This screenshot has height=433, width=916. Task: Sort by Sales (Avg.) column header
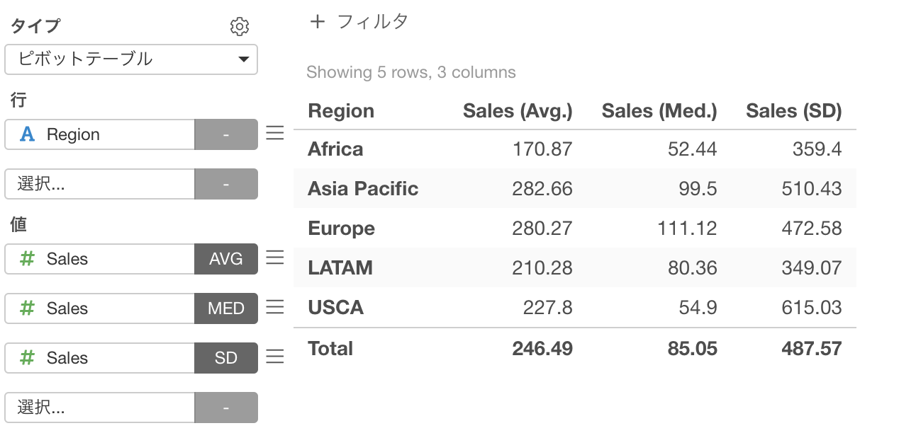518,111
